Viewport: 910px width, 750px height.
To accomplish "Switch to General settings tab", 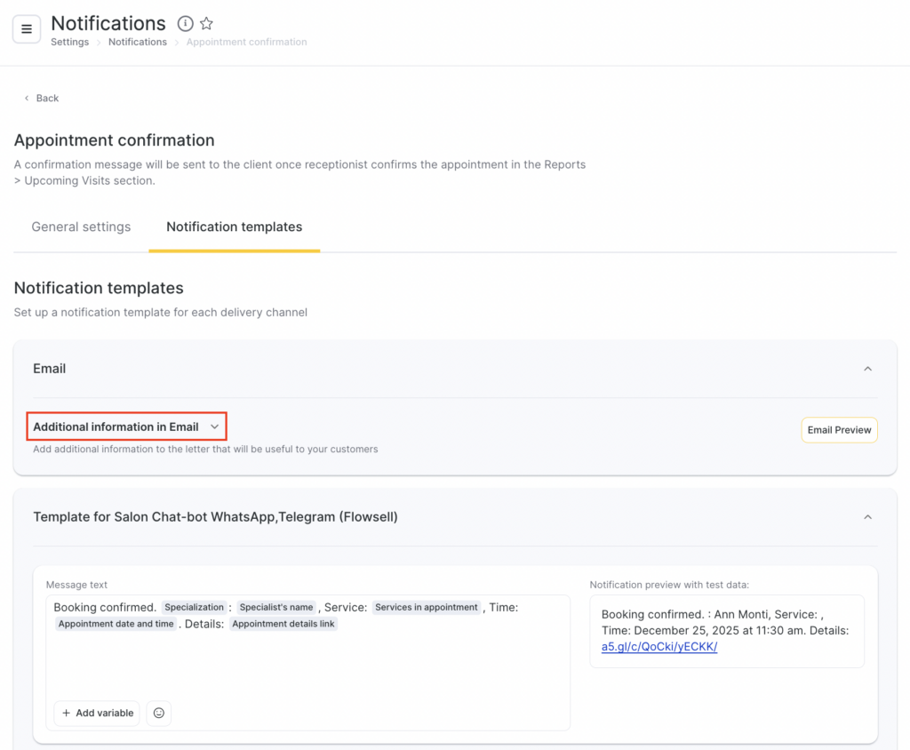I will click(81, 227).
